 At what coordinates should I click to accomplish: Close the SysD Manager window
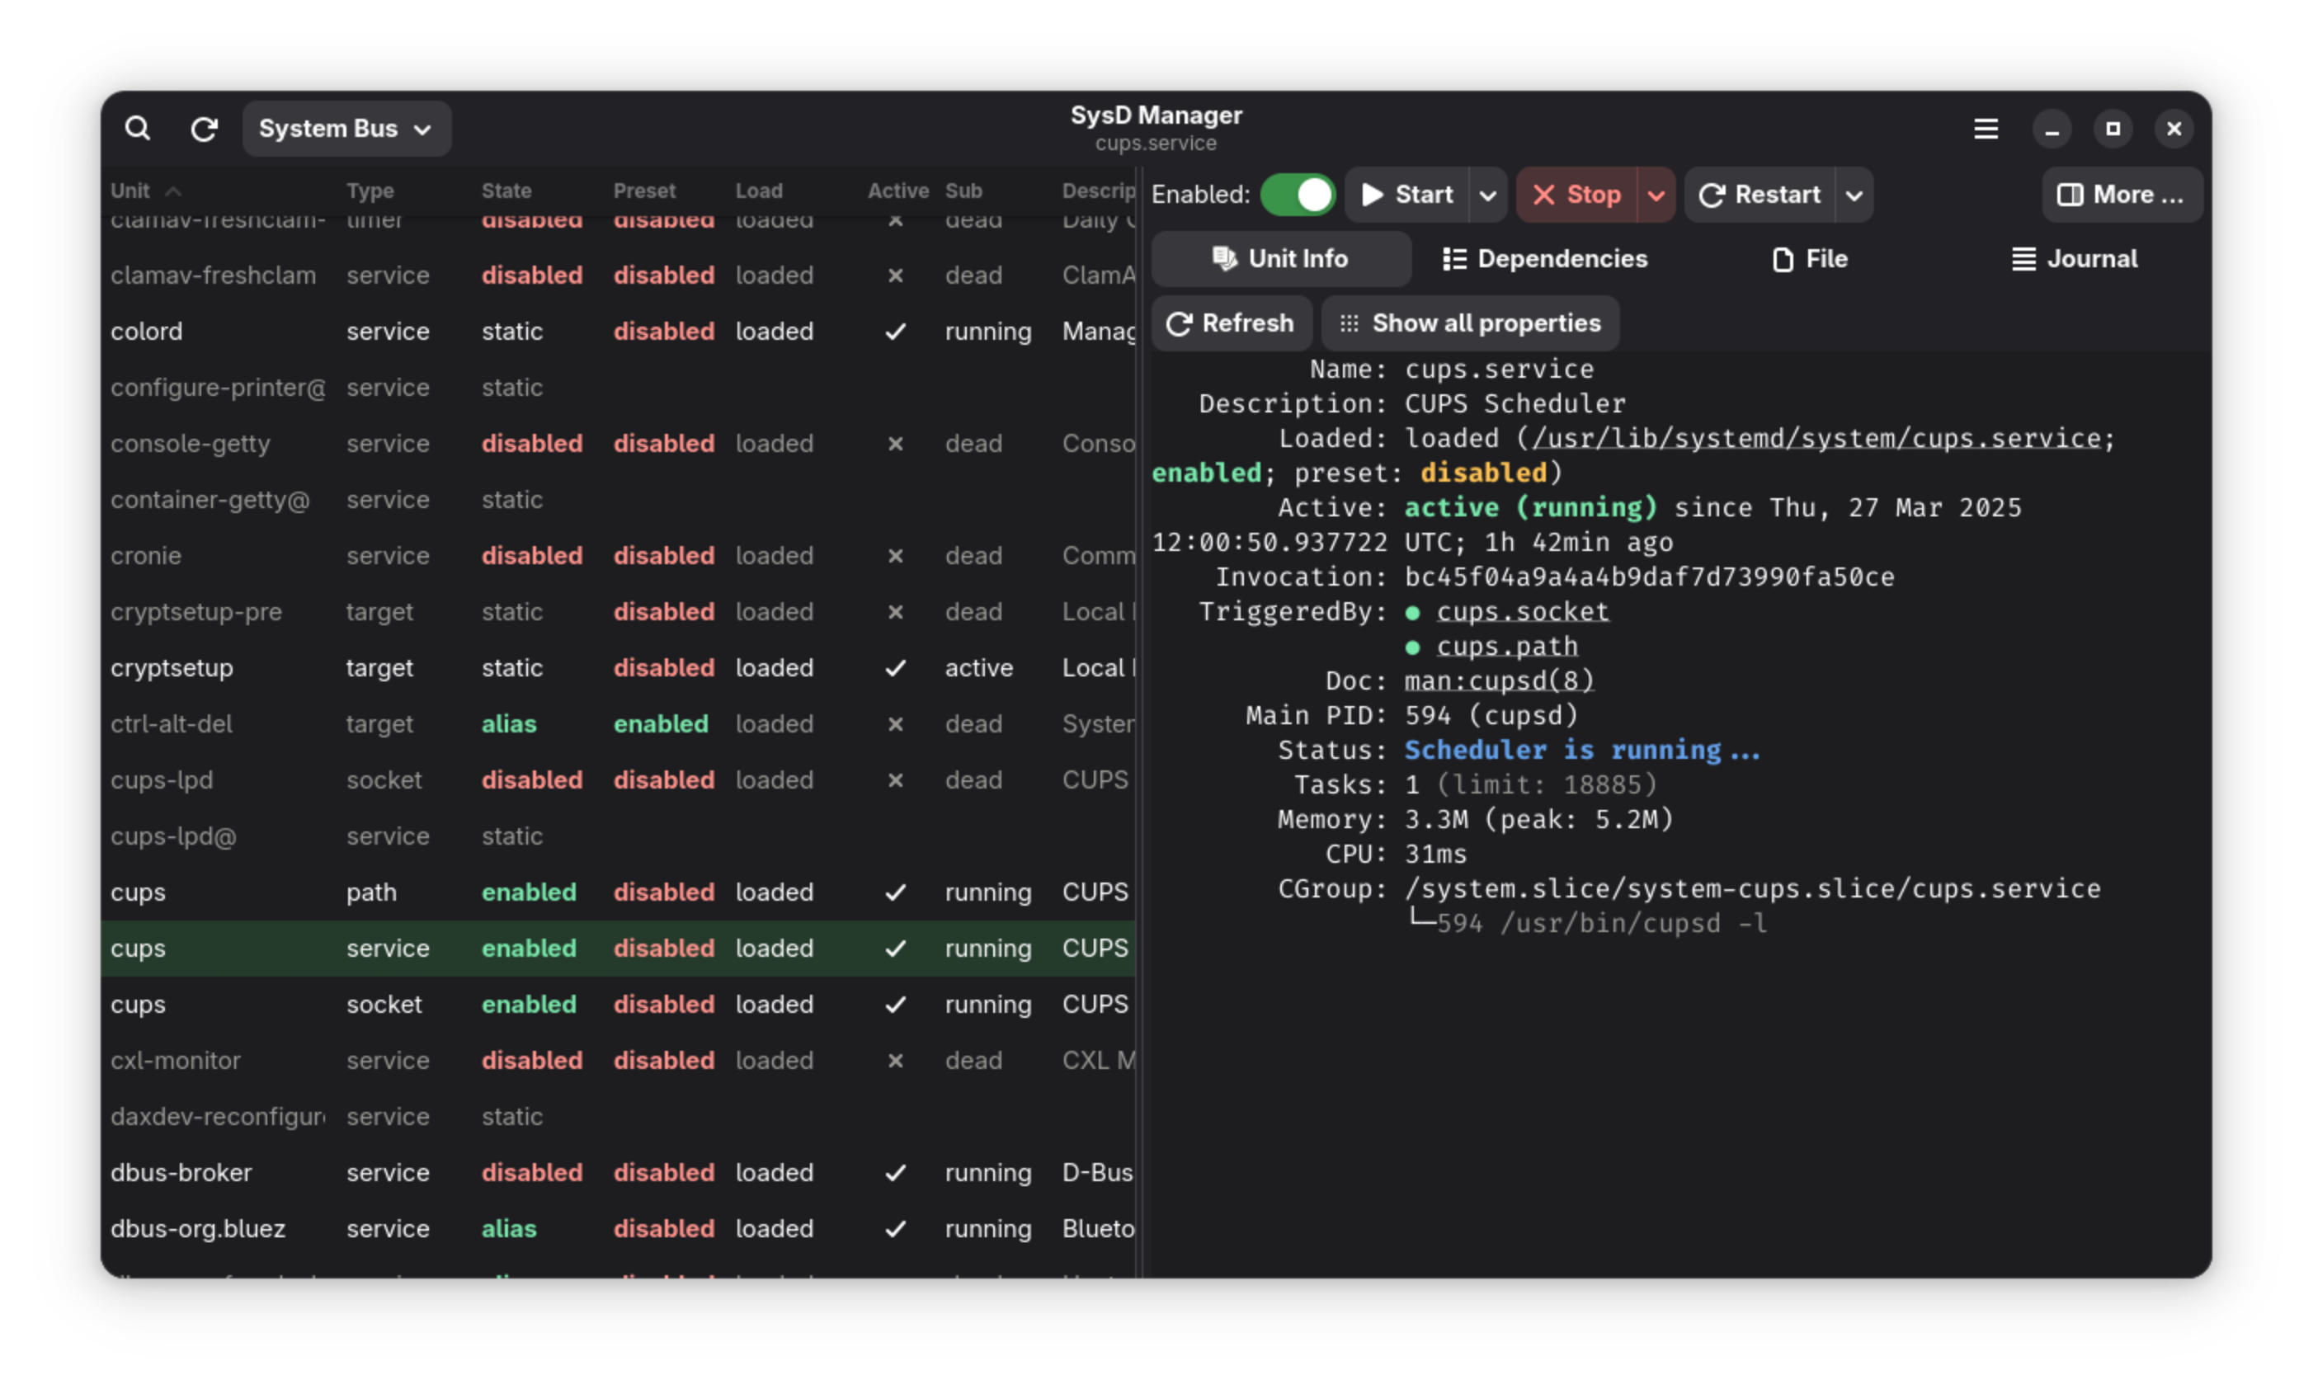(2174, 128)
